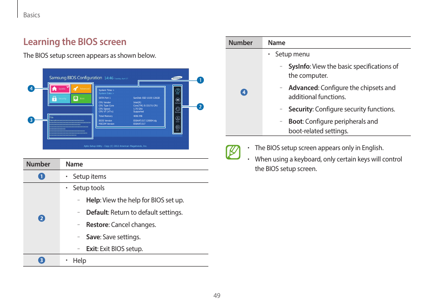Click the Restore icon in BIOS tools sidebar

click(177, 110)
